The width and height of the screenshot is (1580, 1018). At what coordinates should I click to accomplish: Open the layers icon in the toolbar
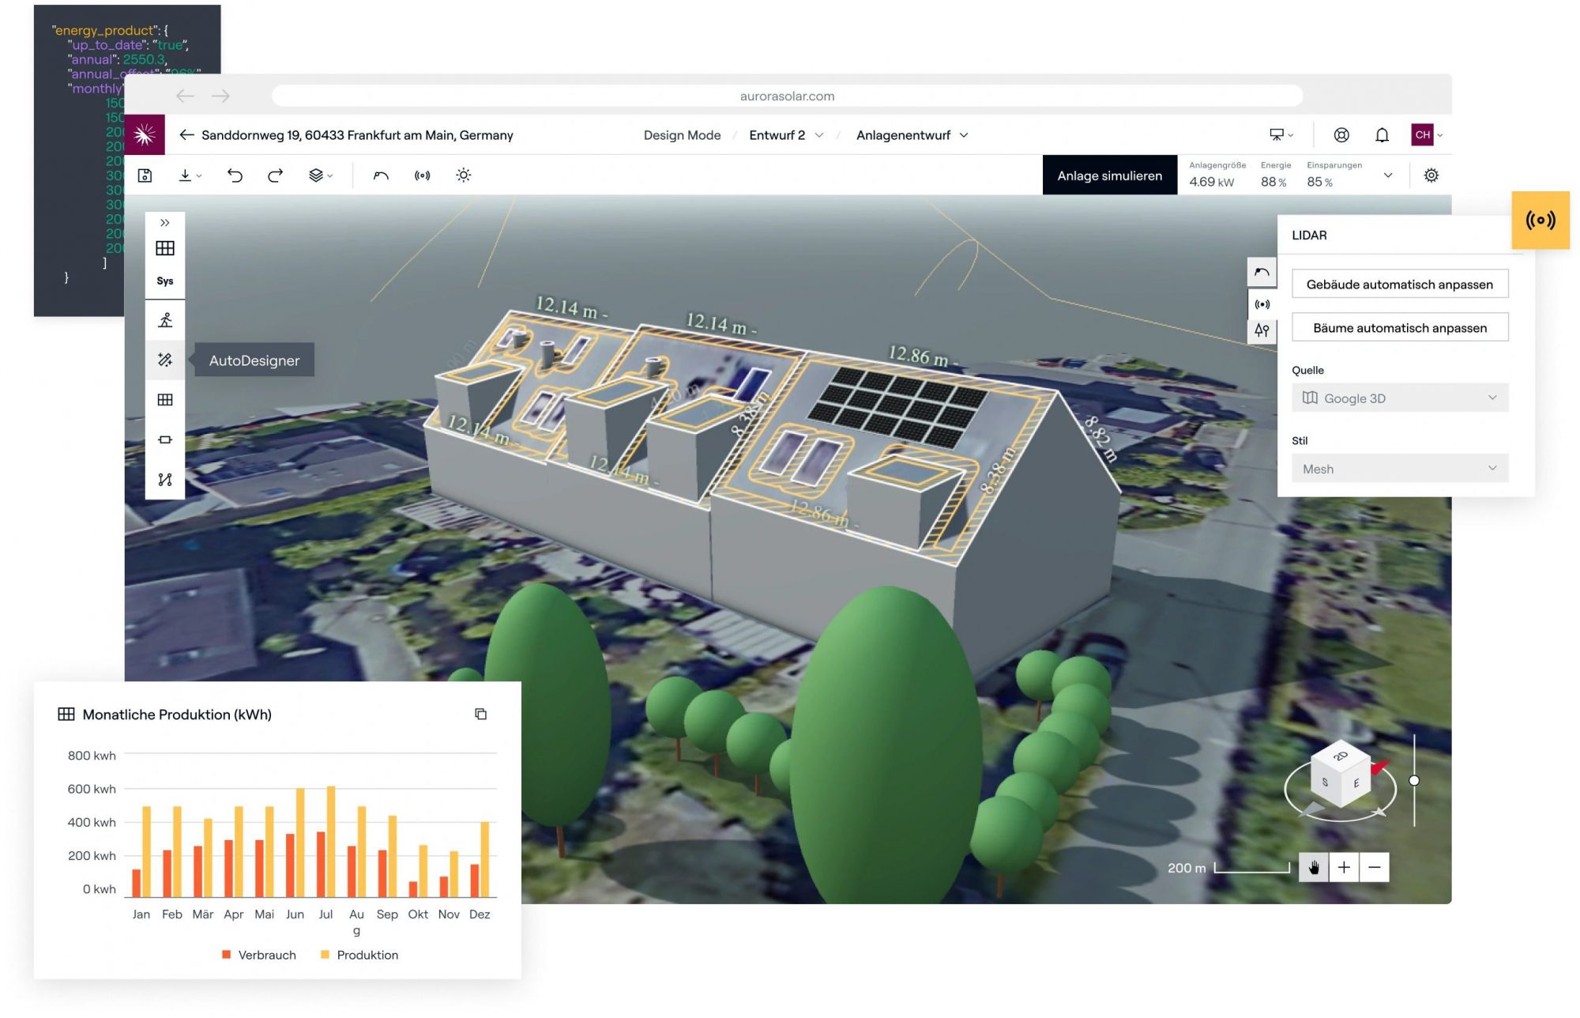(317, 175)
